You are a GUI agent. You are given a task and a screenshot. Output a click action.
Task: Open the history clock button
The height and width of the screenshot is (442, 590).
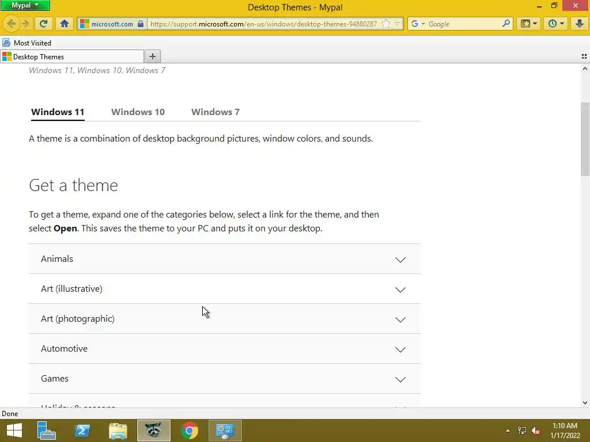(x=556, y=24)
